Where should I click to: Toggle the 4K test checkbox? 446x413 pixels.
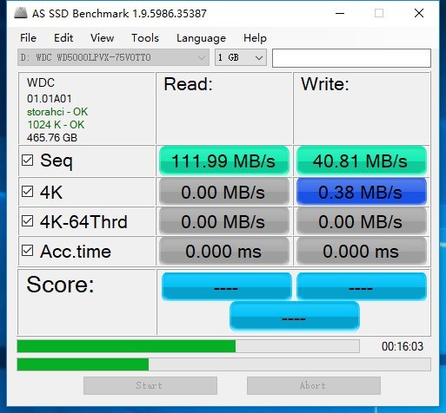coord(27,191)
